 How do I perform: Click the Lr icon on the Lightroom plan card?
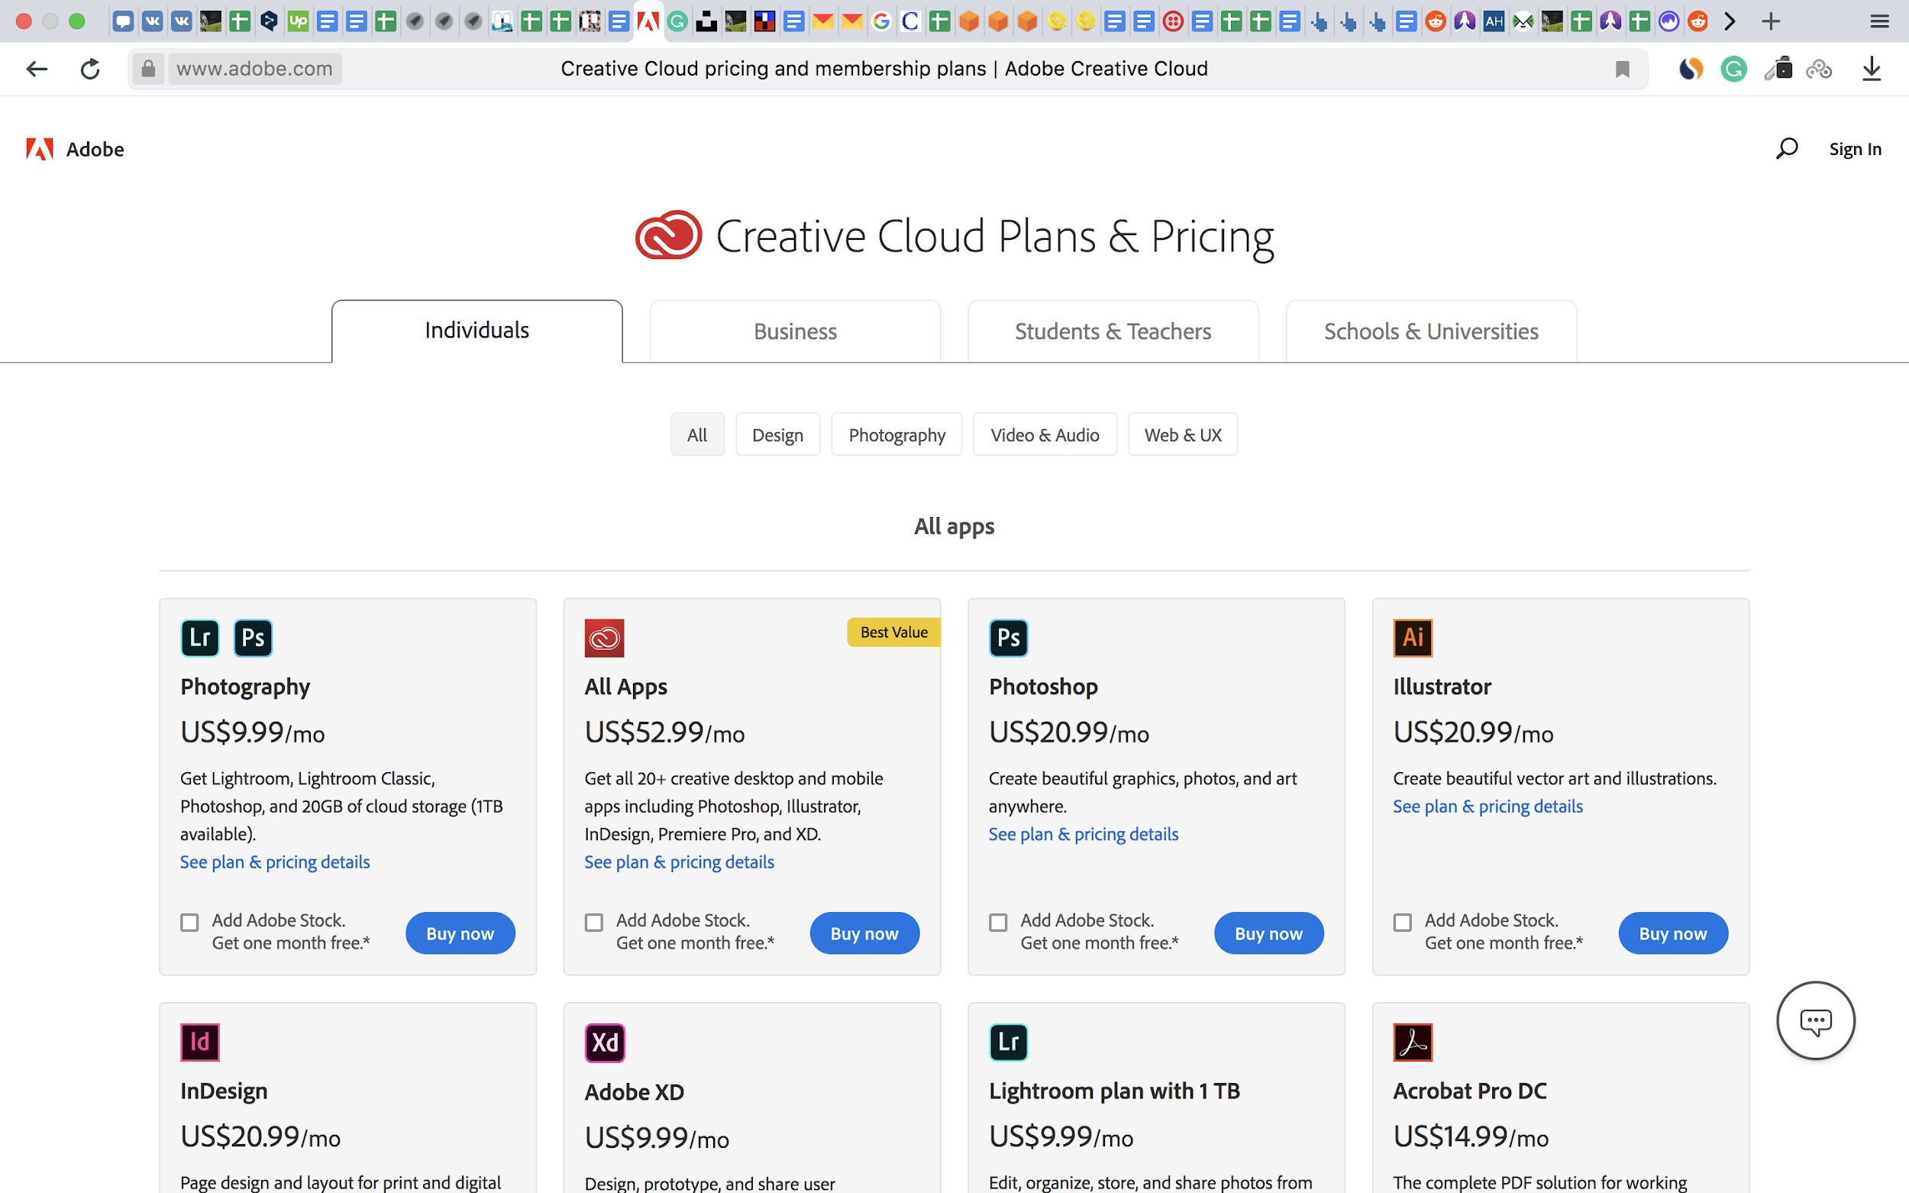point(1008,1043)
